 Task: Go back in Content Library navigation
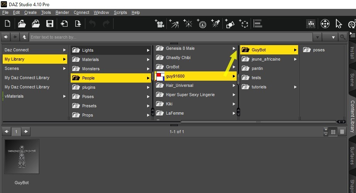coord(6,37)
